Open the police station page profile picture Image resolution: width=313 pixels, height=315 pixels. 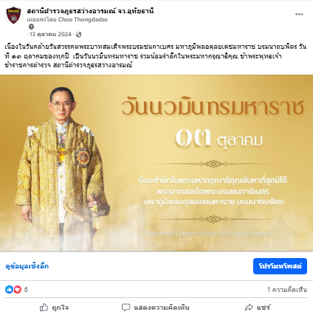tap(13, 15)
